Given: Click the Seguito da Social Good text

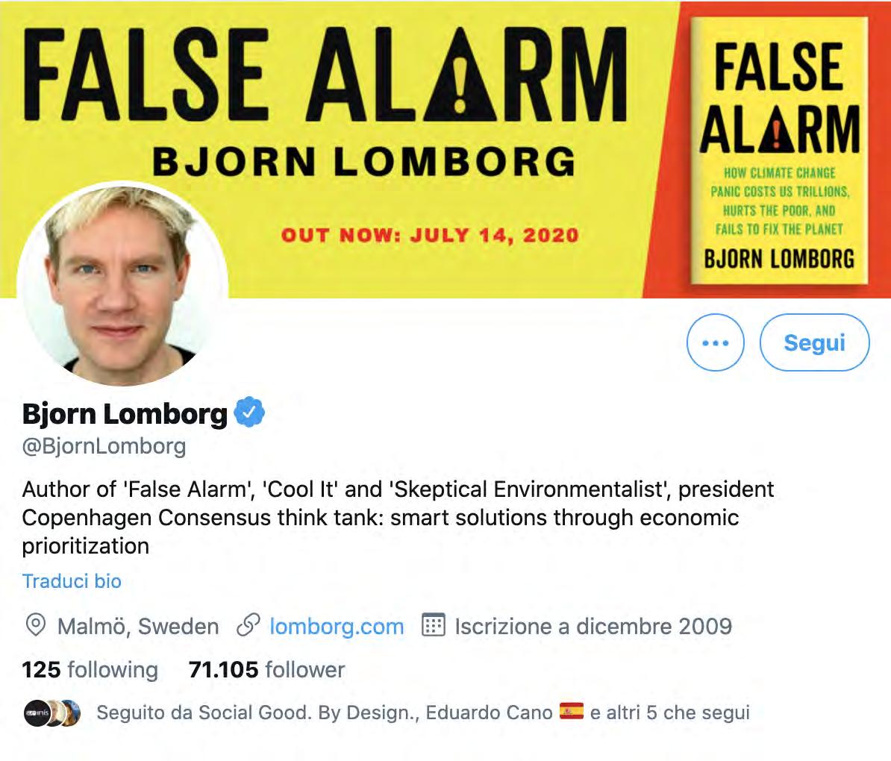Looking at the screenshot, I should 204,713.
